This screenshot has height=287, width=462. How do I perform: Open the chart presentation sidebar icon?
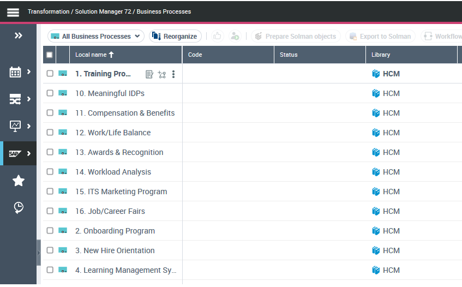15,126
